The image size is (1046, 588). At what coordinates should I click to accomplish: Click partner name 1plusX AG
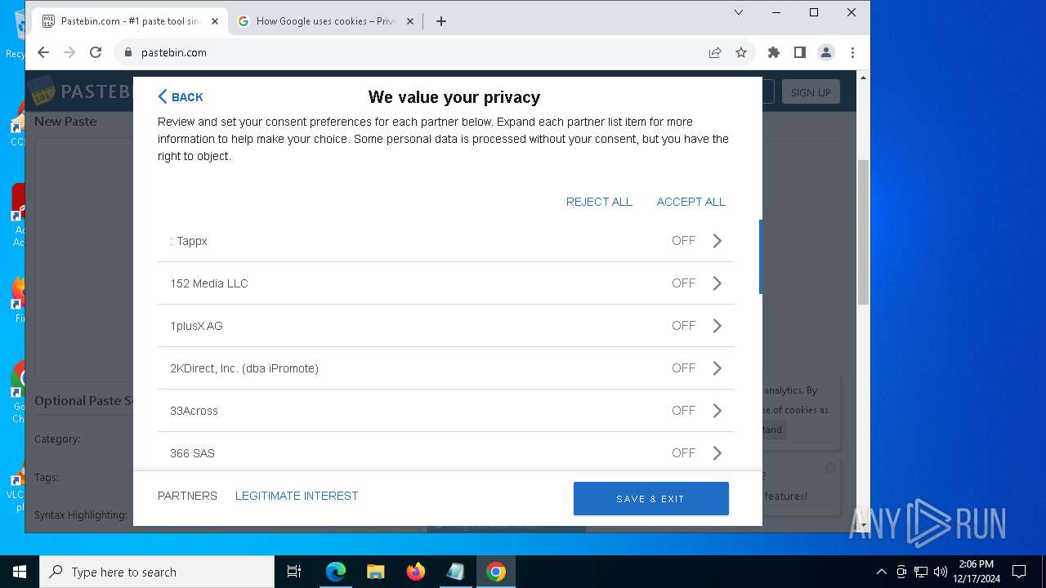pos(196,326)
